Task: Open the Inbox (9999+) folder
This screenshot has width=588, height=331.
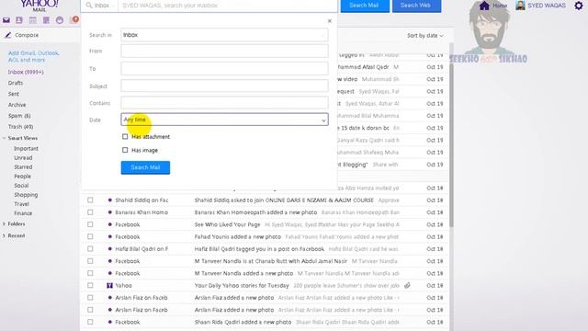Action: click(26, 72)
